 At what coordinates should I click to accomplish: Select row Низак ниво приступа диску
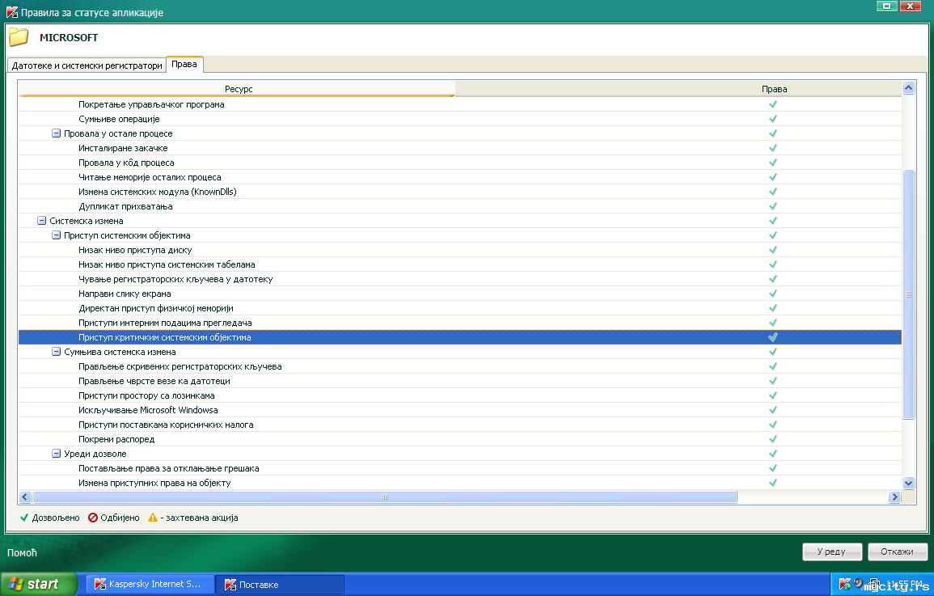click(460, 250)
